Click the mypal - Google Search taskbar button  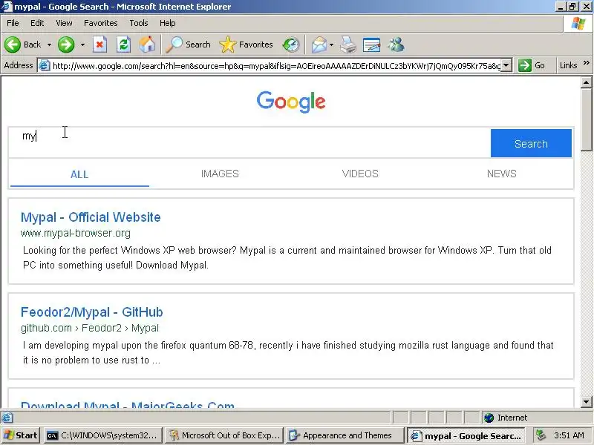coord(466,435)
